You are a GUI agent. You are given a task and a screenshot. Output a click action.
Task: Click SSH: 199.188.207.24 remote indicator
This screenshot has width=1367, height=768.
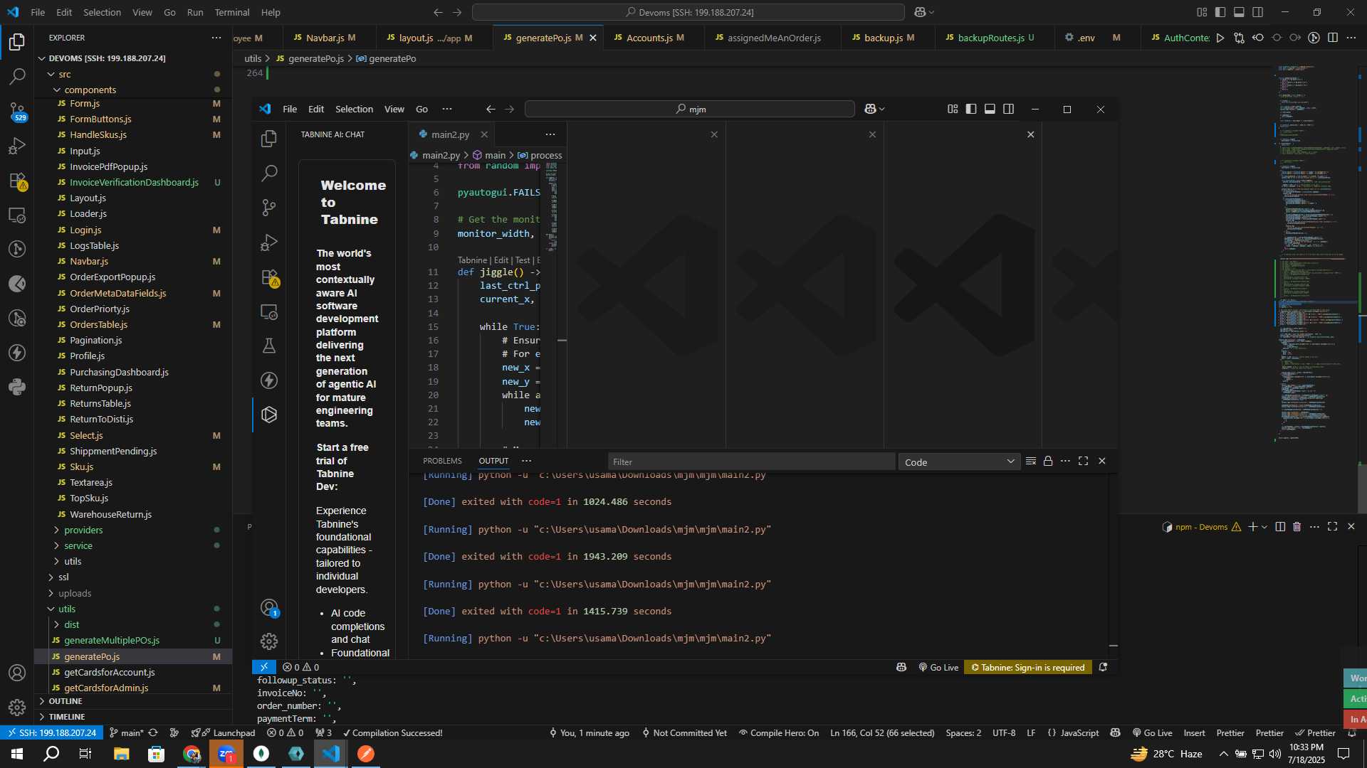click(51, 733)
